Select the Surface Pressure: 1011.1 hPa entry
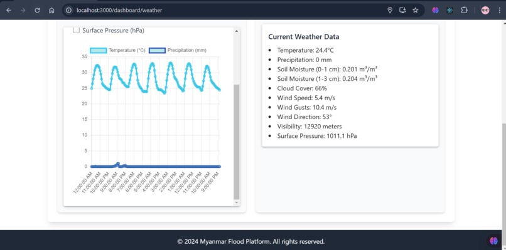The width and height of the screenshot is (506, 250). coord(317,136)
